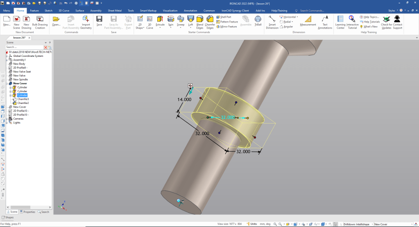Image resolution: width=419 pixels, height=227 pixels.
Task: Open the Horizontal dimension dropdown
Action: (x=297, y=17)
